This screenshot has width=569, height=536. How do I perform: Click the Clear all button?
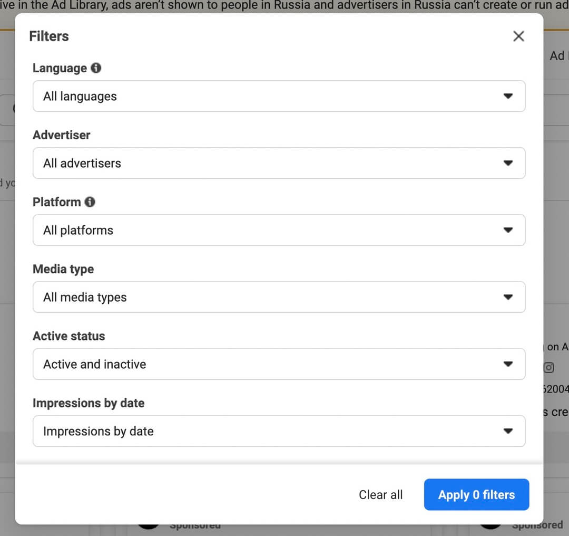click(x=380, y=494)
